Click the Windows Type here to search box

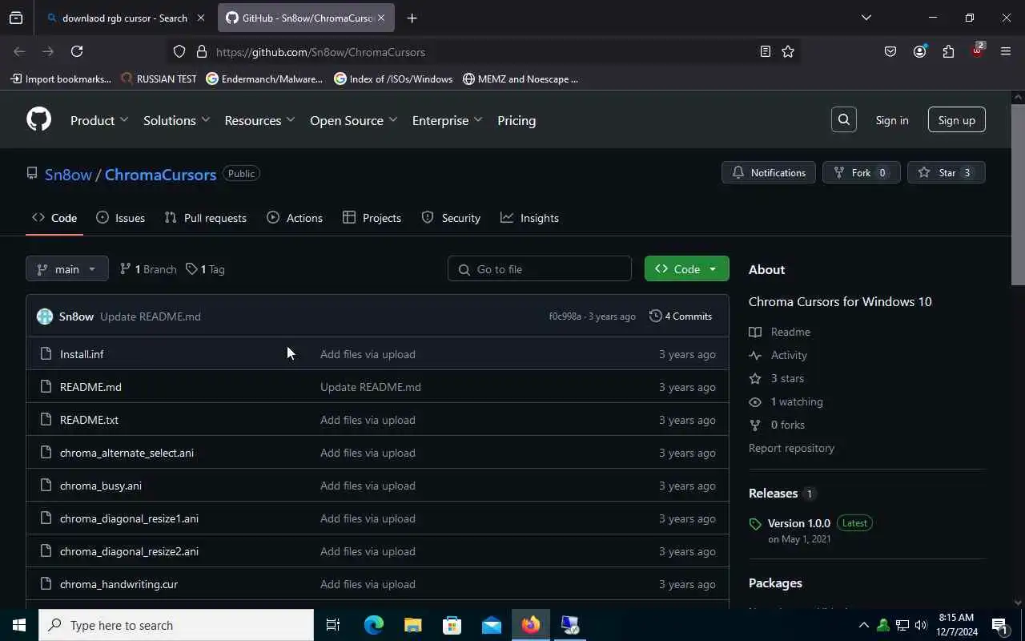[176, 625]
